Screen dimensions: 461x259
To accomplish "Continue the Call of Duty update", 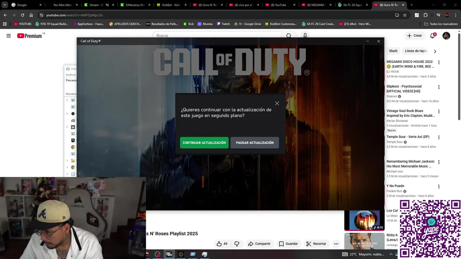I will [204, 143].
